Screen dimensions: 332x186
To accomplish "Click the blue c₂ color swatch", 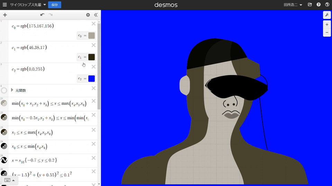I will [x=91, y=79].
